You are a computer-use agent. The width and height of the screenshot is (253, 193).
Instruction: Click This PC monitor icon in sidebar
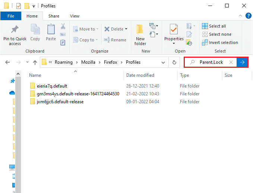12,168
